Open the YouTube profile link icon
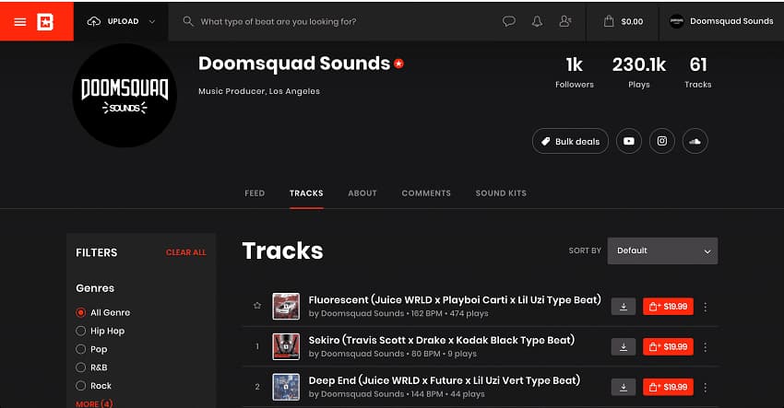The height and width of the screenshot is (408, 784). point(628,141)
